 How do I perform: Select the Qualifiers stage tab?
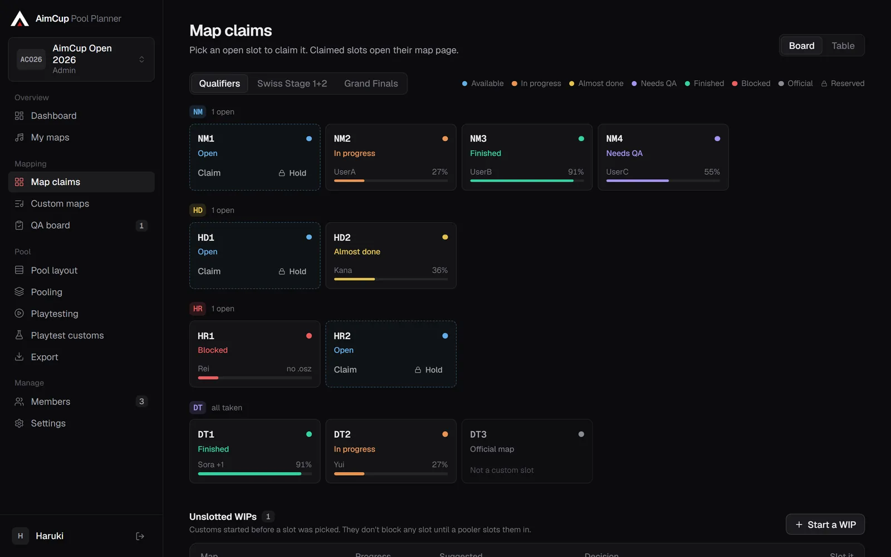(x=219, y=84)
